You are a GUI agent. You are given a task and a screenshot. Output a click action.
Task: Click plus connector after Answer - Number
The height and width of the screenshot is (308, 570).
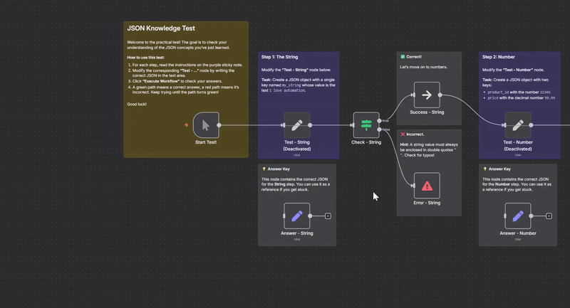tap(549, 216)
